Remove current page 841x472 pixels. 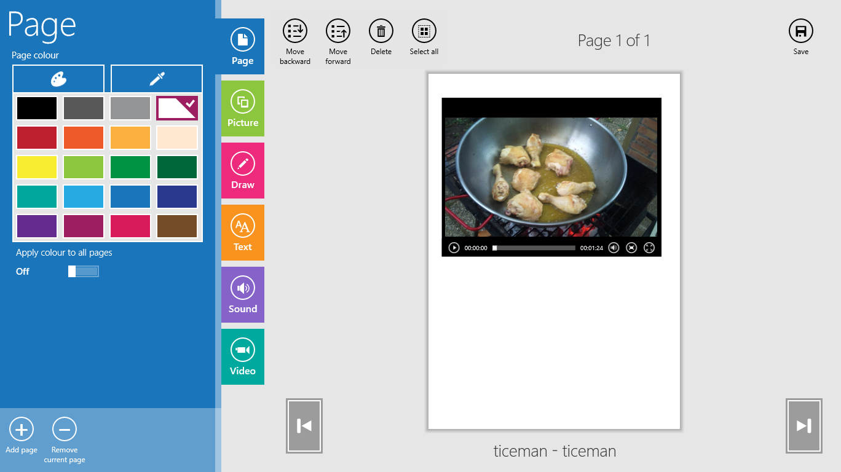pyautogui.click(x=65, y=429)
